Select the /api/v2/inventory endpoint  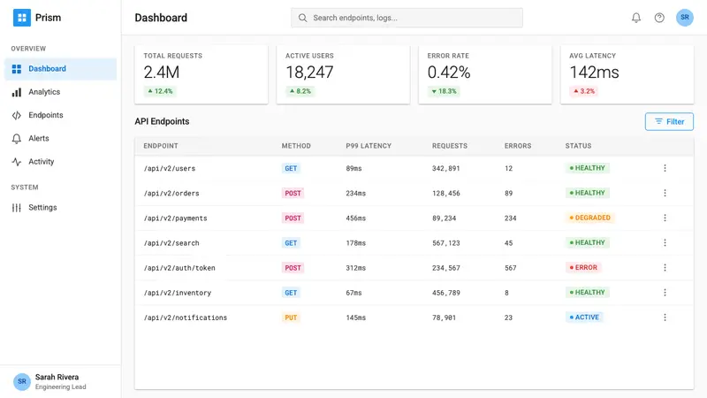[x=178, y=293]
